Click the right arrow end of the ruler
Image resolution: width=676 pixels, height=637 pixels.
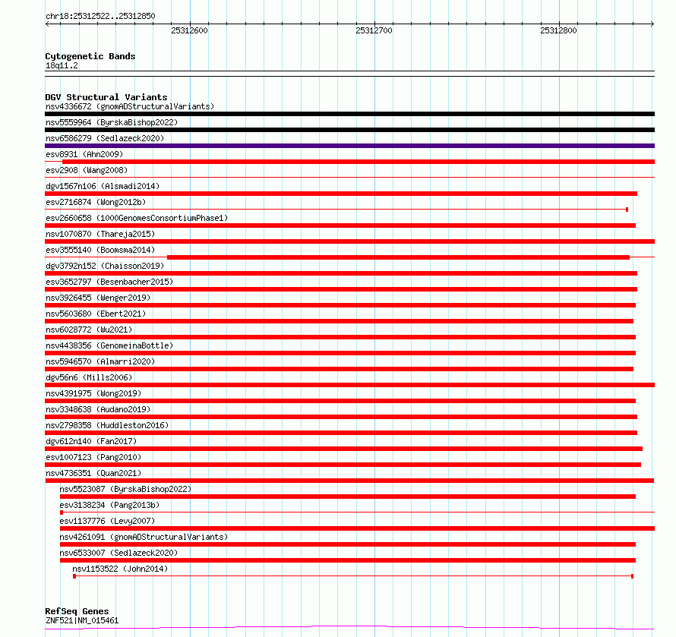pyautogui.click(x=652, y=24)
